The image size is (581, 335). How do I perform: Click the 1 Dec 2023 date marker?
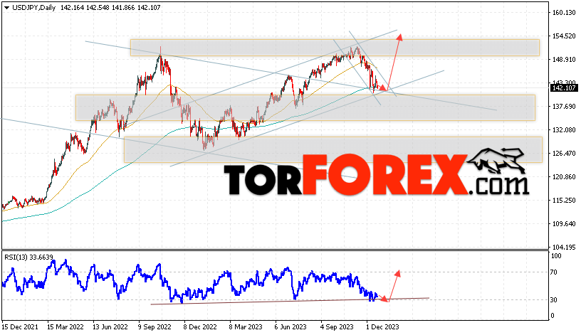point(382,327)
